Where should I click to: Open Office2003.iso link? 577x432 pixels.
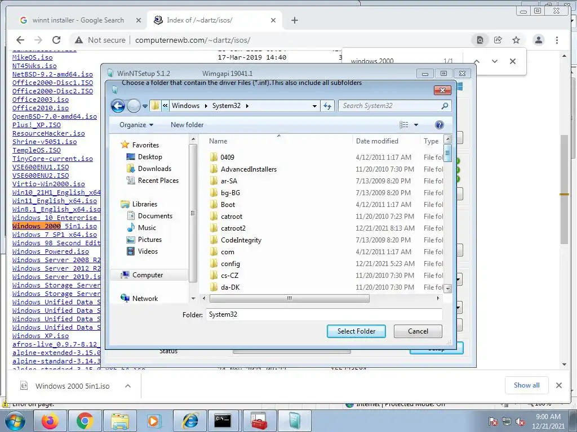pos(41,100)
